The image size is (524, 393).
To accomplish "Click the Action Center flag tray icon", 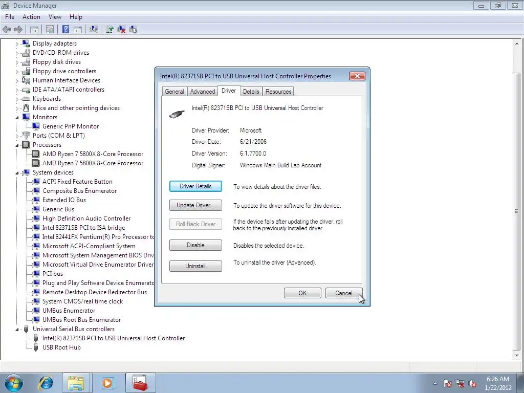I will click(448, 384).
